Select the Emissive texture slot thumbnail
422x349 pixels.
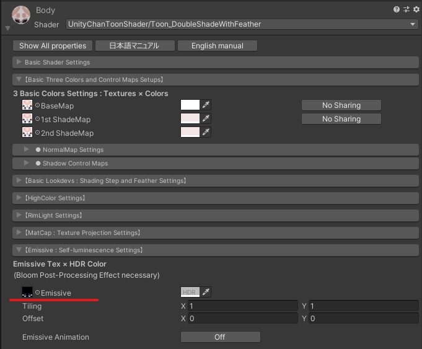(x=27, y=292)
